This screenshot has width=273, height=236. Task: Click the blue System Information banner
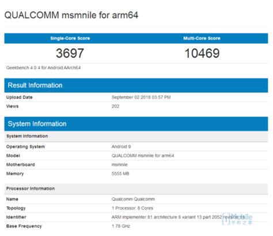pyautogui.click(x=136, y=124)
